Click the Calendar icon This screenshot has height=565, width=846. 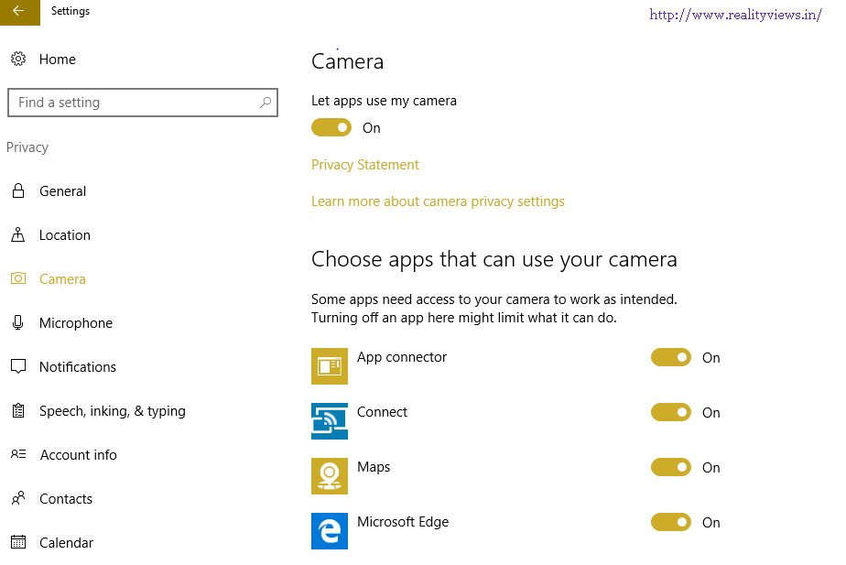pos(19,542)
